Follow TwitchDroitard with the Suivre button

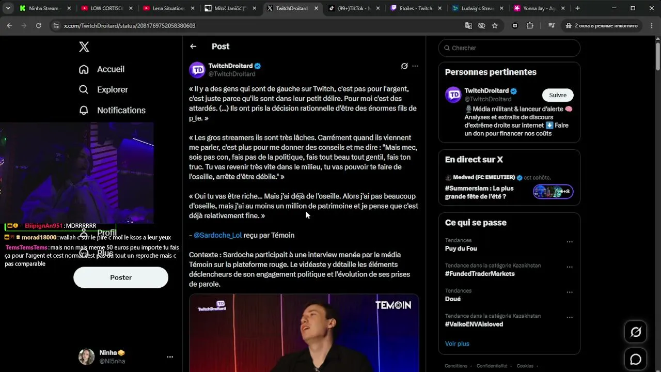tap(558, 95)
